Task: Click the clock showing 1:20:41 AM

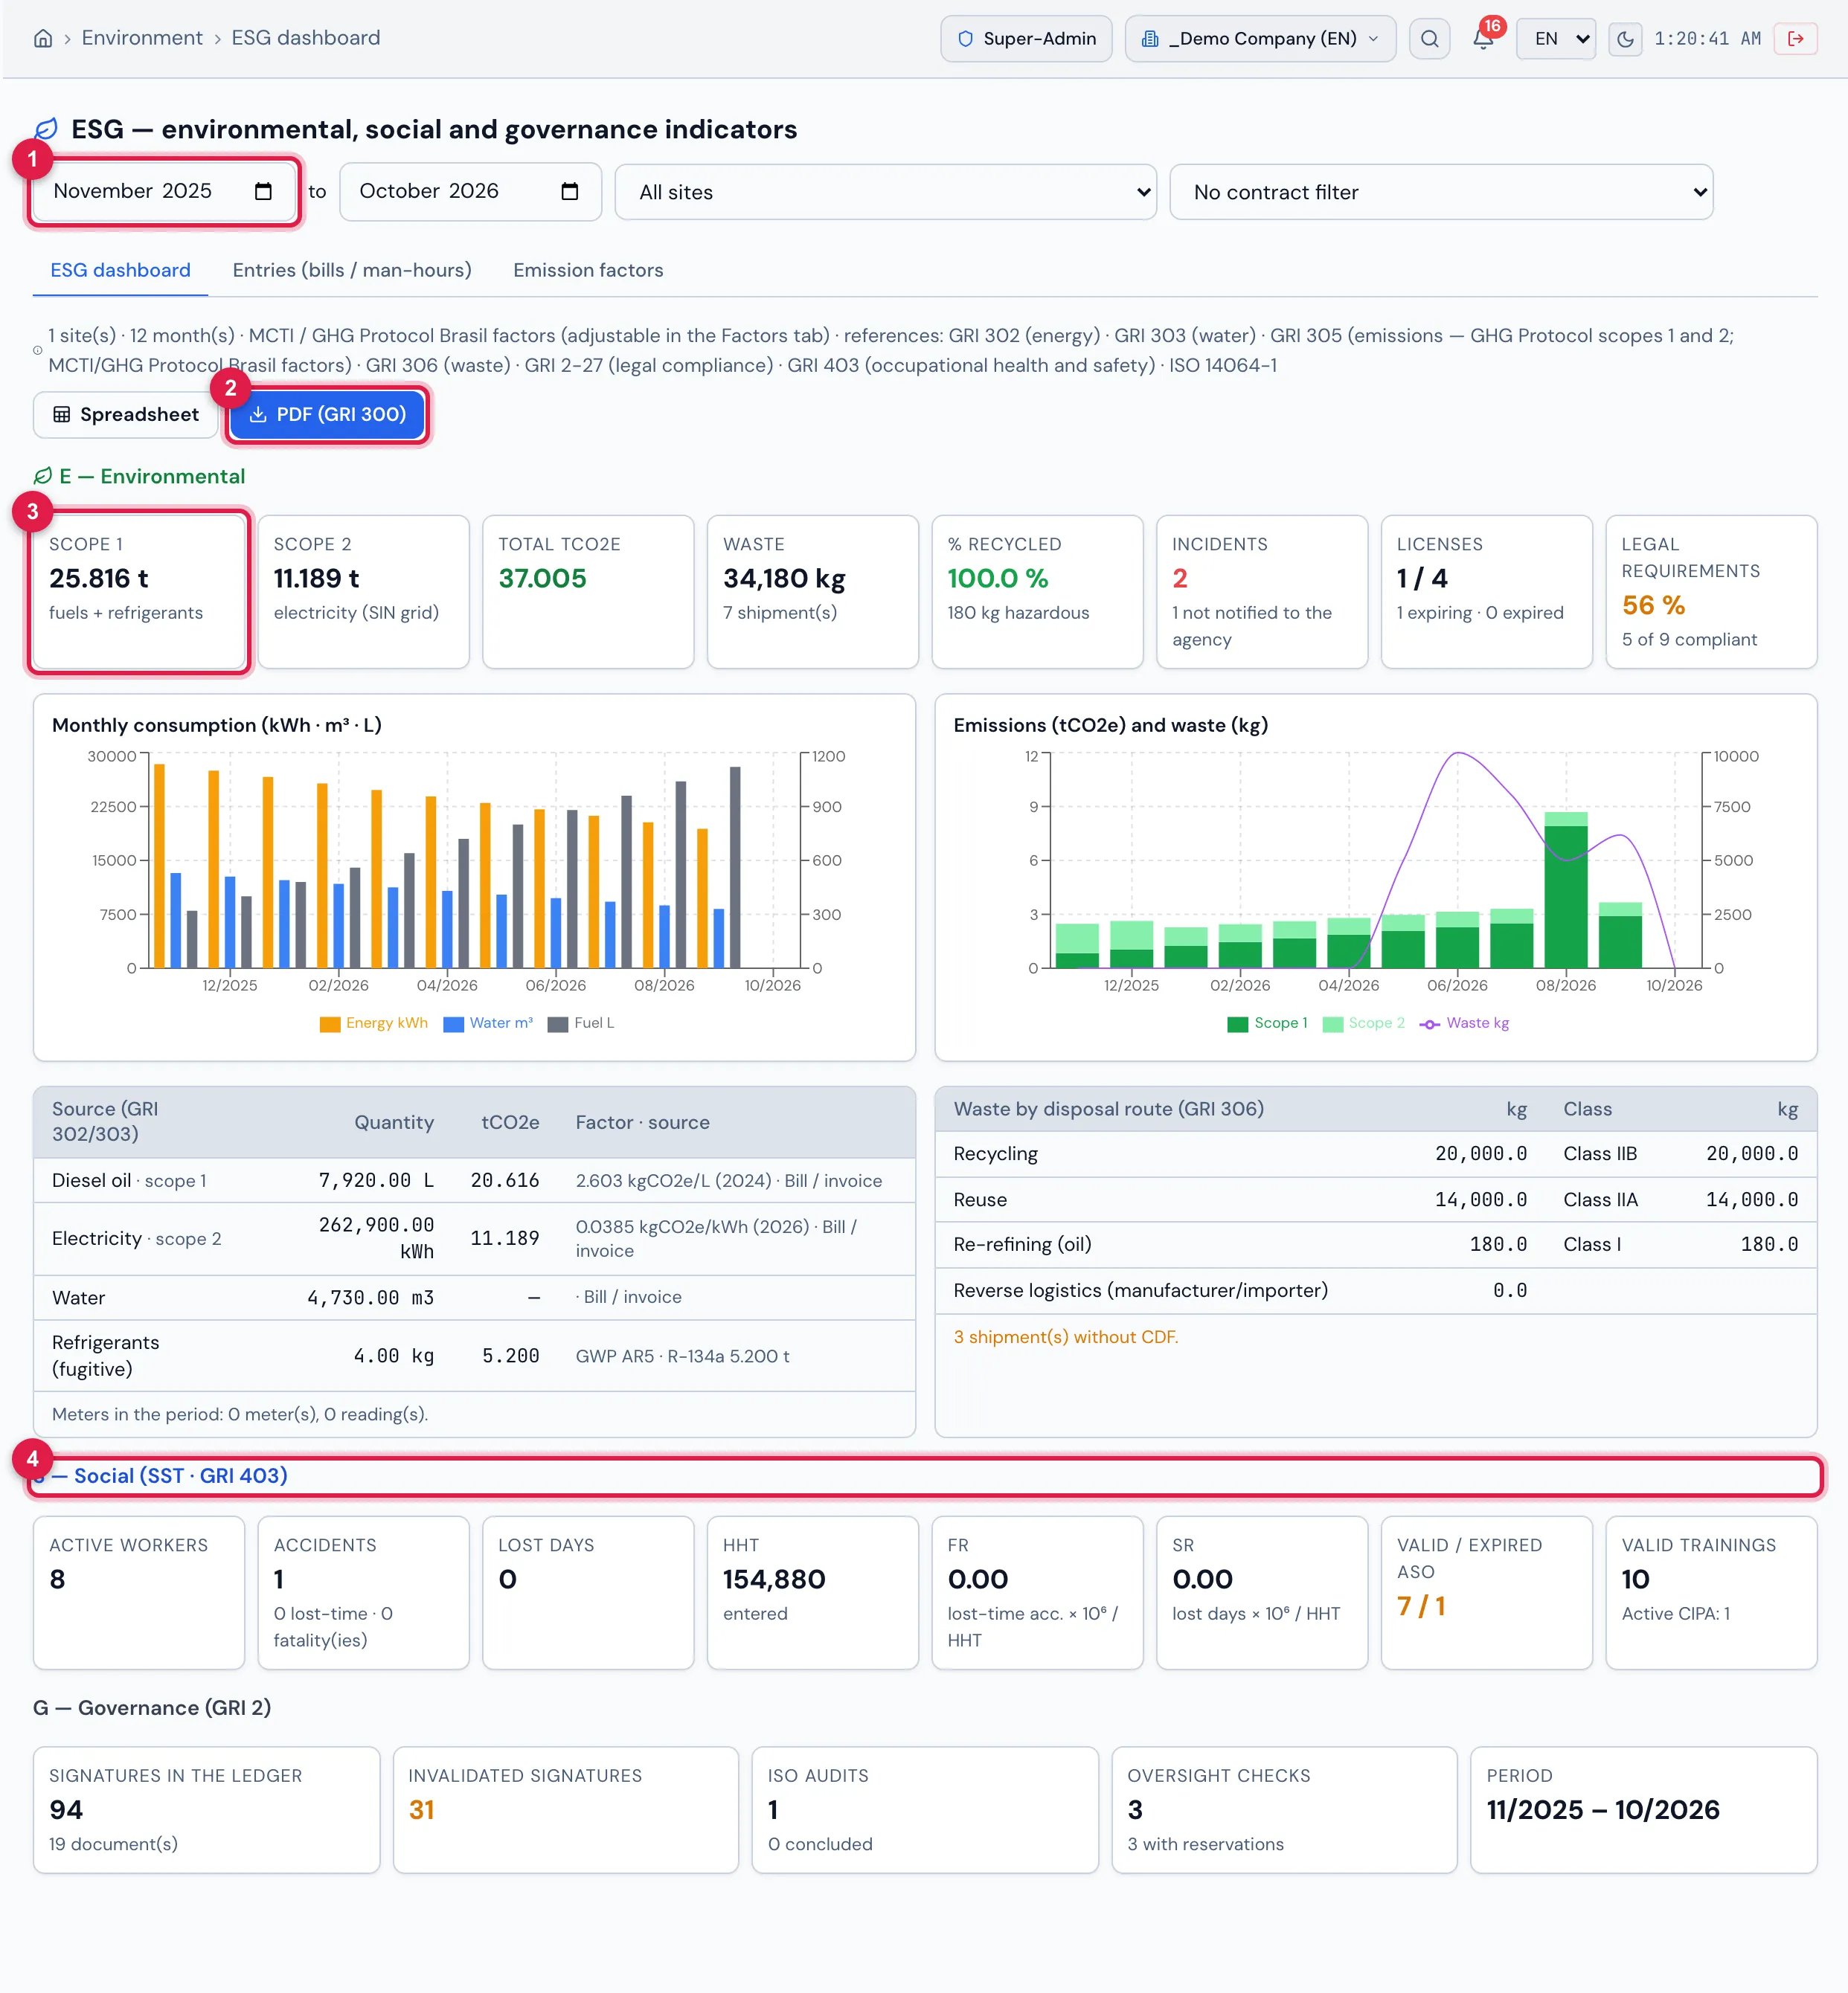Action: (1707, 39)
